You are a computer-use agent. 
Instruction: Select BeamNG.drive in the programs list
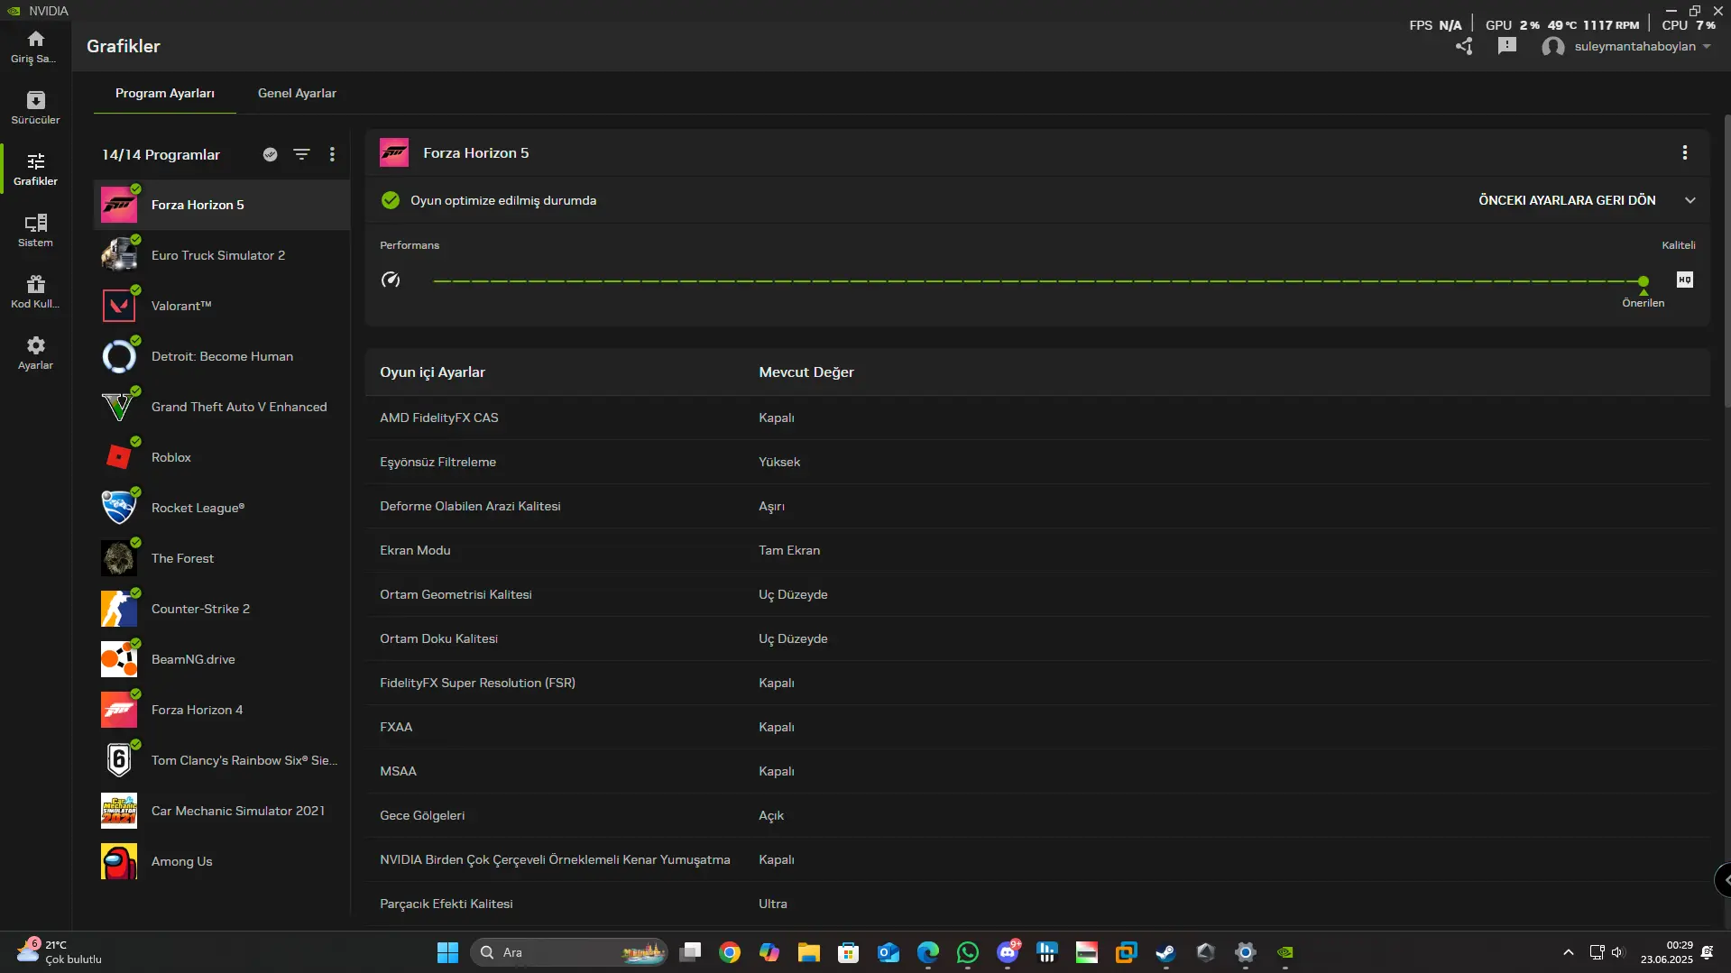(x=222, y=659)
